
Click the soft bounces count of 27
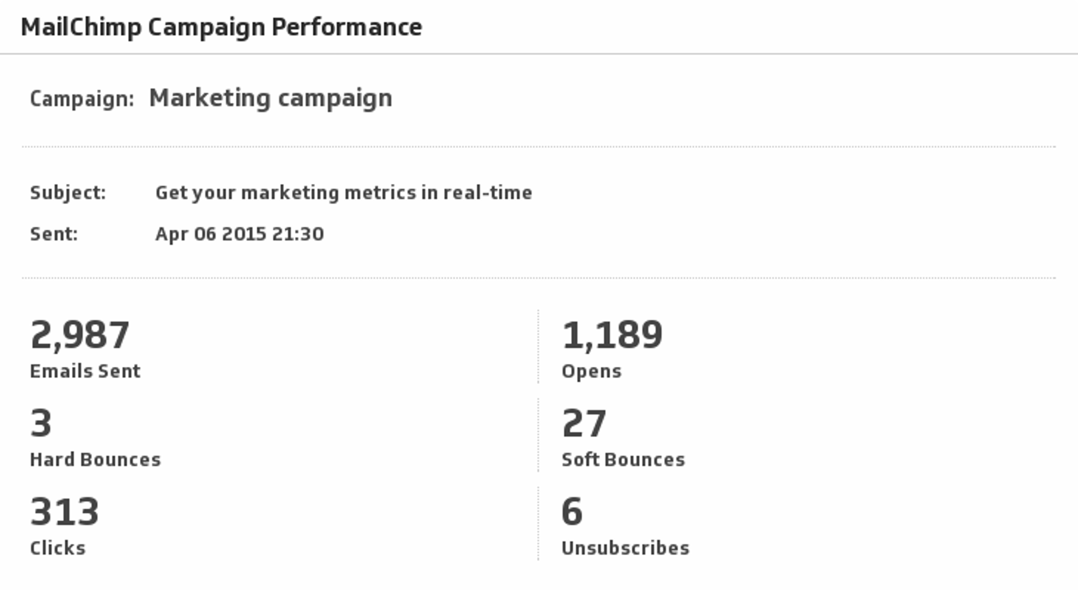584,423
